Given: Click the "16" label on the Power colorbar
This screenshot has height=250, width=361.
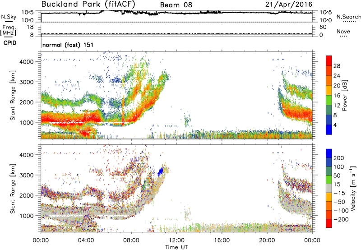Looking at the screenshot, I should pos(337,95).
